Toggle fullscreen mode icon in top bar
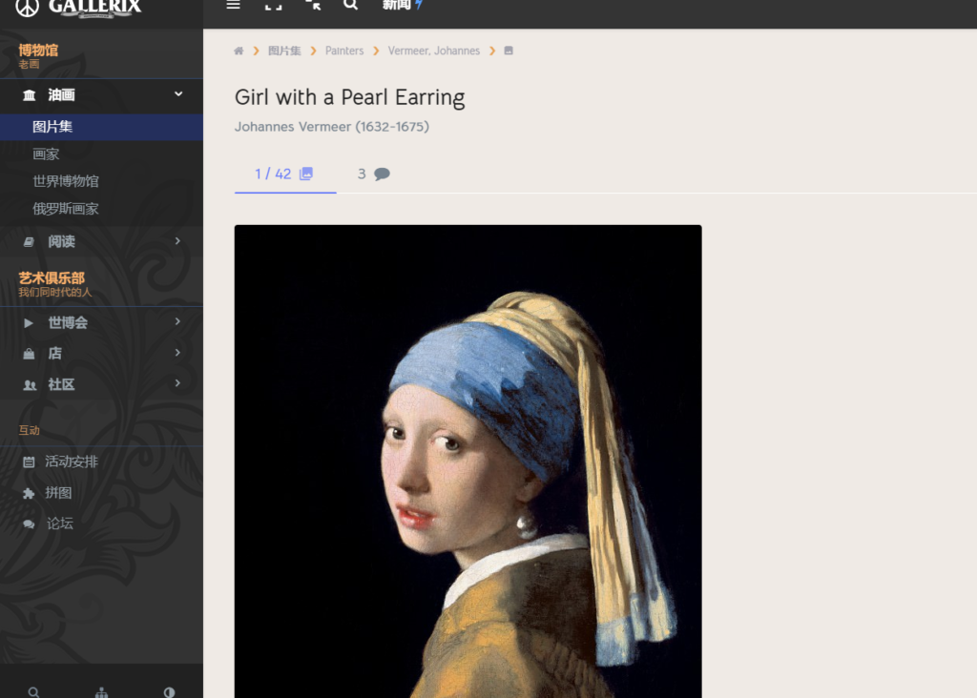Viewport: 977px width, 698px height. point(273,6)
